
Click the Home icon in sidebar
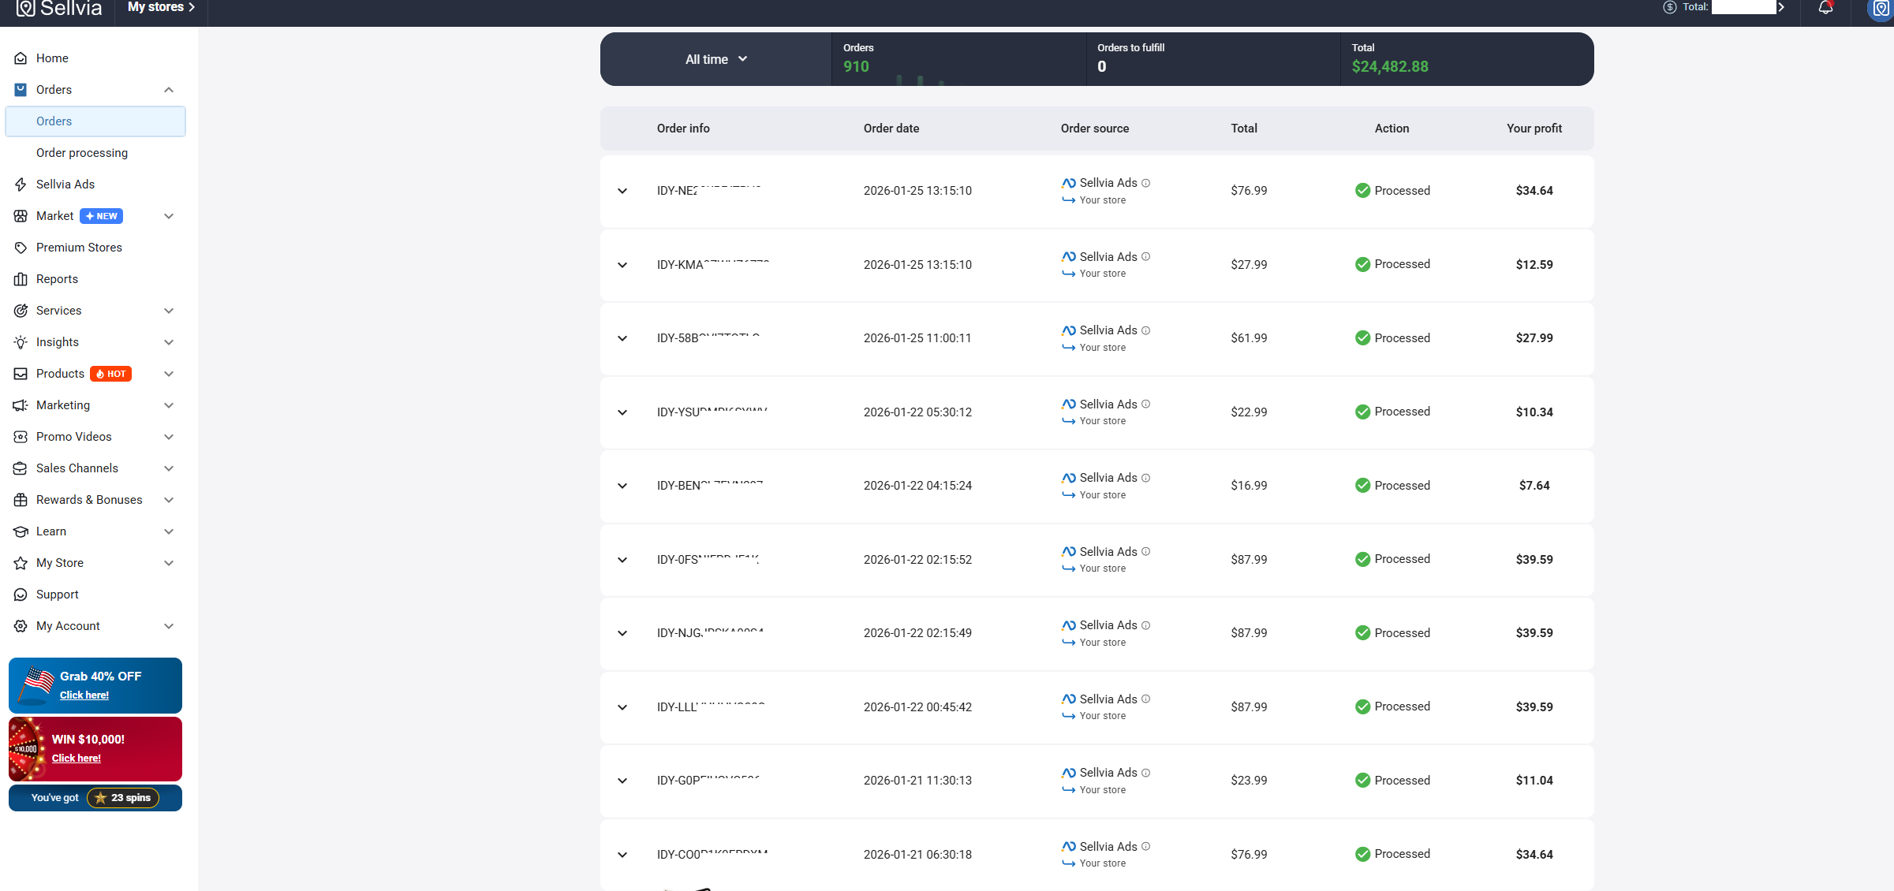[21, 58]
